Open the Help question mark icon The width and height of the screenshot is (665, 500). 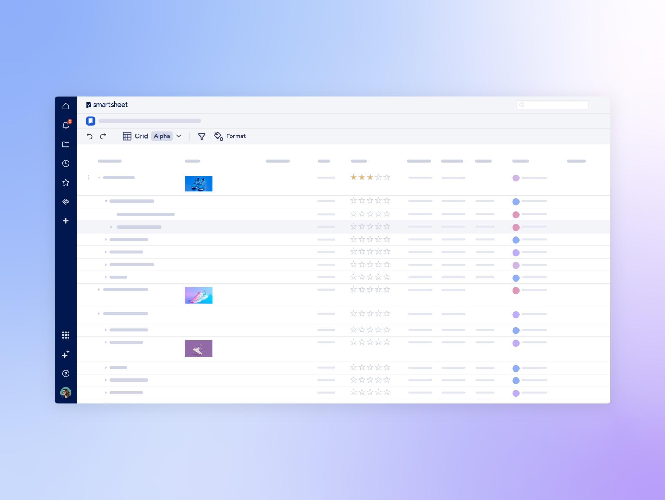tap(65, 373)
